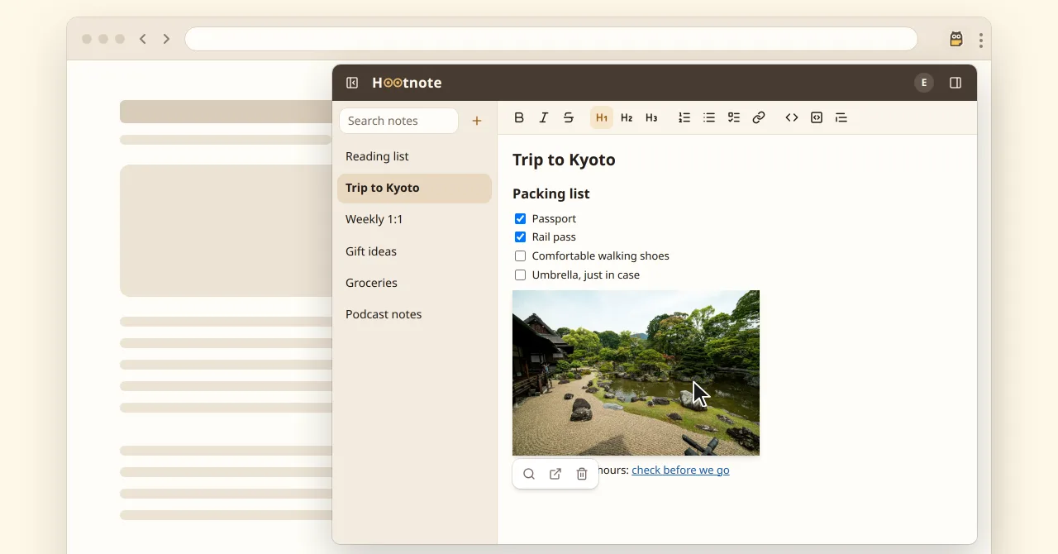
Task: Insert a block quote
Action: [x=841, y=118]
